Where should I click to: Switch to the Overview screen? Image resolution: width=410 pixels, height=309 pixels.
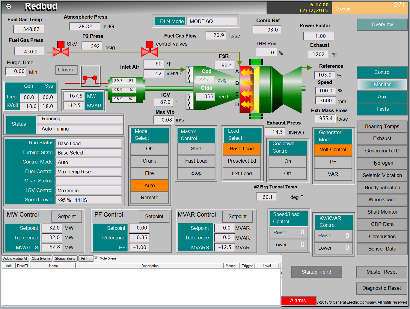[382, 25]
